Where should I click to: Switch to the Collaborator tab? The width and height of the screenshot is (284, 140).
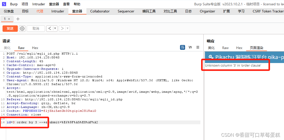100,11
